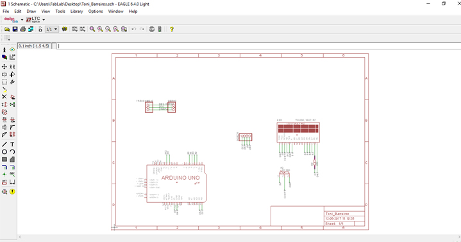The image size is (461, 242).
Task: Select the Mark tool
Action: point(12,57)
